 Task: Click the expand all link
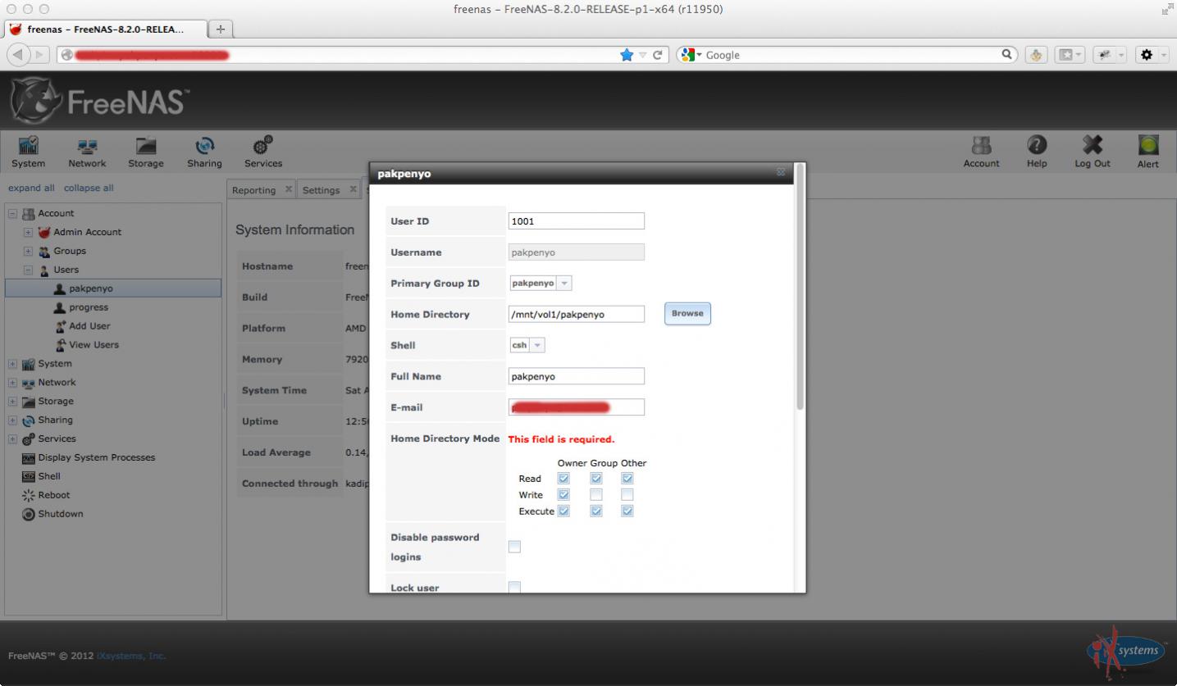point(31,188)
